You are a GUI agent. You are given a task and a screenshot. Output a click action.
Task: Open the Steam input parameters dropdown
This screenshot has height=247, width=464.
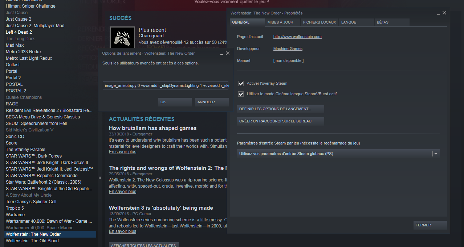point(338,154)
